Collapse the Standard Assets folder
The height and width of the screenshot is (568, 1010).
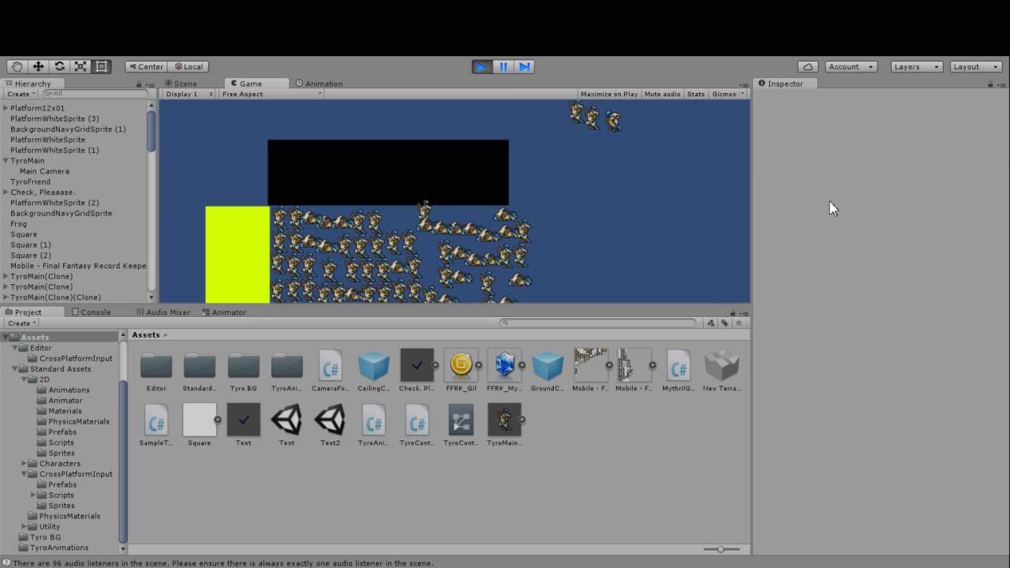[x=15, y=369]
